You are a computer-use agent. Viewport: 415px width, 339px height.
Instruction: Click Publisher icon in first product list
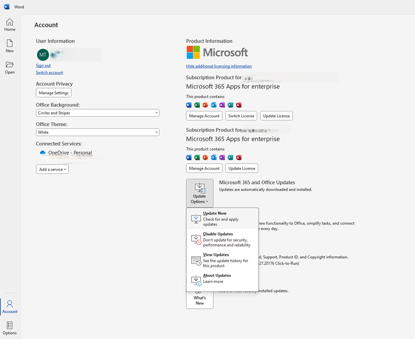[x=230, y=105]
